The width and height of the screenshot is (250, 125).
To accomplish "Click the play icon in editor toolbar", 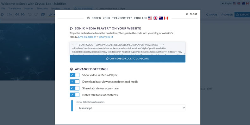I will [x=3, y=15].
